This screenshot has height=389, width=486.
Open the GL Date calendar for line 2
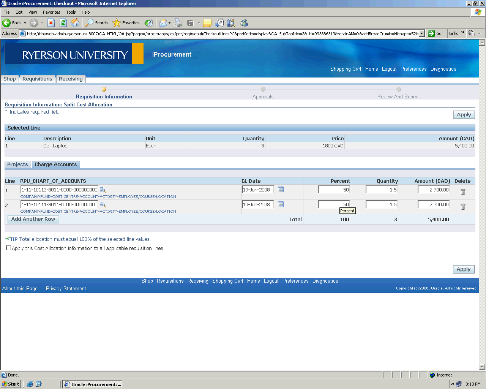(281, 204)
